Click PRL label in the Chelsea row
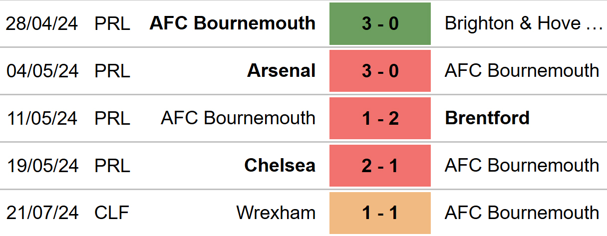607x236 pixels. pos(112,166)
